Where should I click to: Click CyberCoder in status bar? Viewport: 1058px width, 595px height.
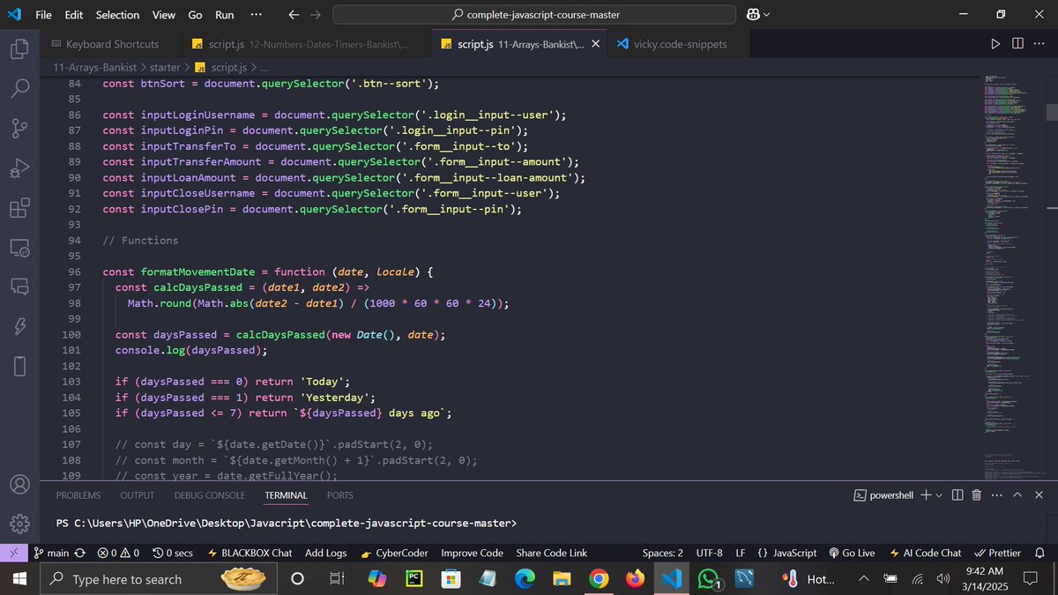point(394,553)
